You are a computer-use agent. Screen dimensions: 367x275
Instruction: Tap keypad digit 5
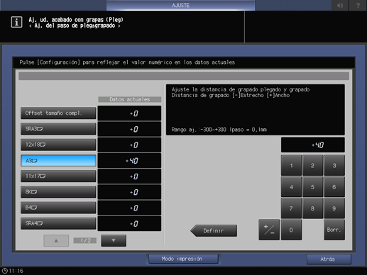pos(312,187)
